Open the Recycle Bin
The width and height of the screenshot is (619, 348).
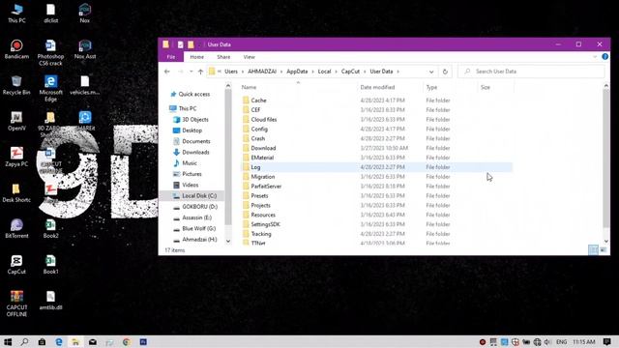click(x=16, y=85)
